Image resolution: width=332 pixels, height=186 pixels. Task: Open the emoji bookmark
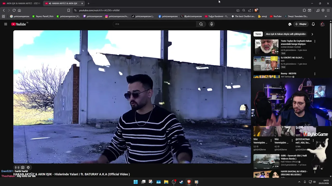click(x=262, y=16)
